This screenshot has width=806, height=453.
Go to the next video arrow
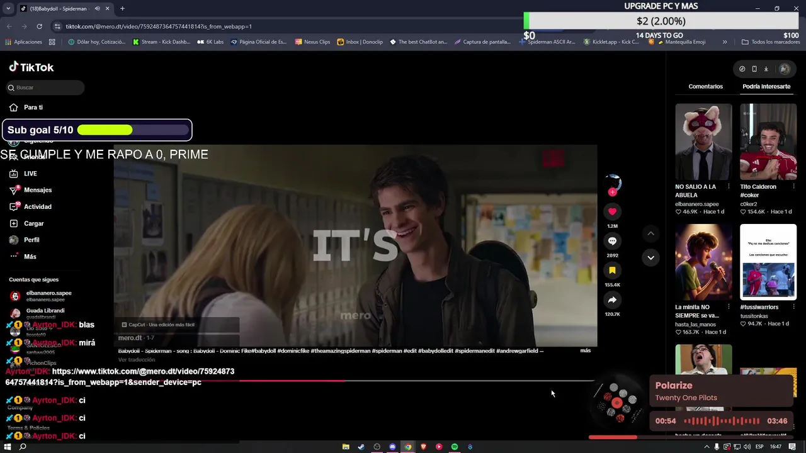click(650, 257)
